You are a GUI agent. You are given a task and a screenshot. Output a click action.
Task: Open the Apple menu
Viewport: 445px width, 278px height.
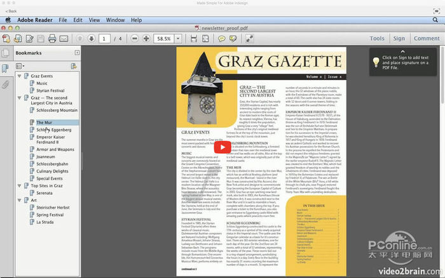click(x=8, y=20)
